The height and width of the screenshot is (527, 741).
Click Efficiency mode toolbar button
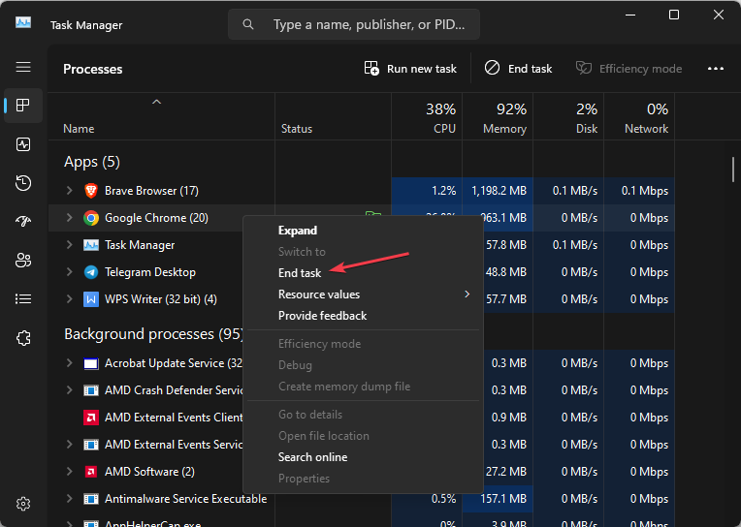628,69
